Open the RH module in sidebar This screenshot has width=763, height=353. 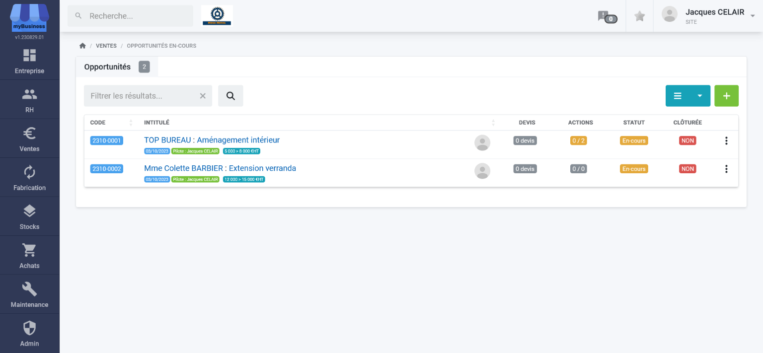pyautogui.click(x=29, y=100)
